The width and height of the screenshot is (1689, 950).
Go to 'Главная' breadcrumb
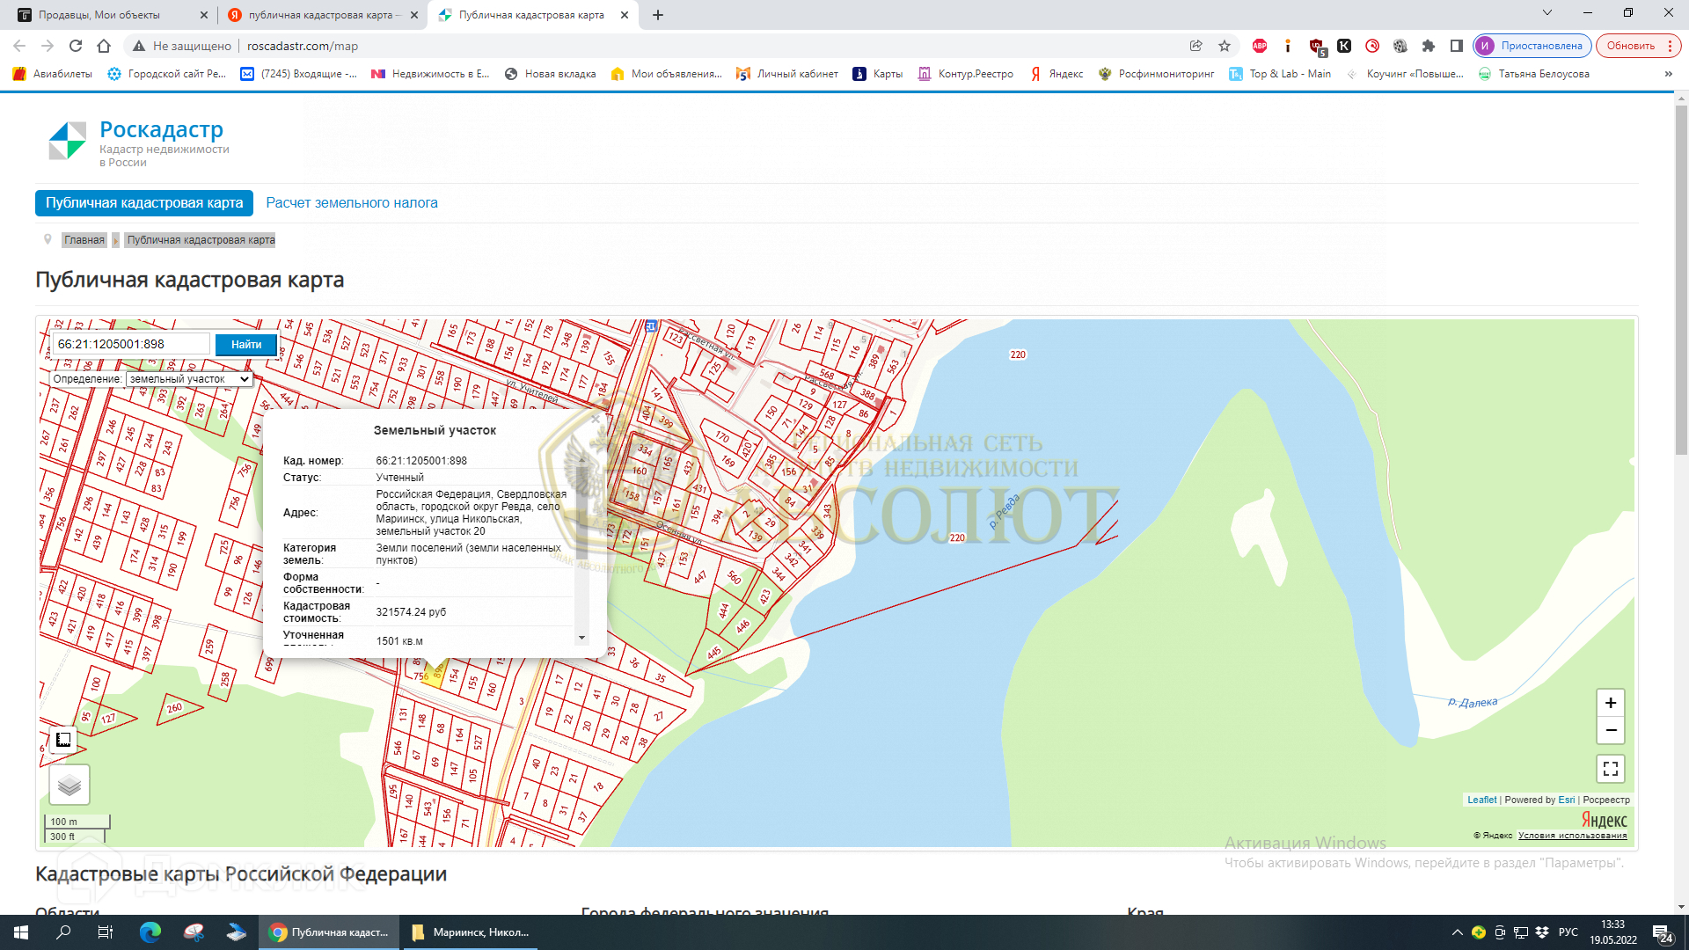tap(84, 240)
